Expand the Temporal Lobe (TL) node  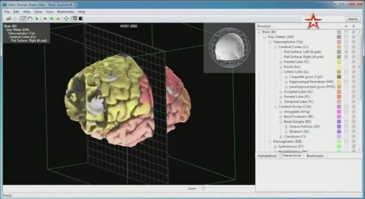pyautogui.click(x=280, y=102)
